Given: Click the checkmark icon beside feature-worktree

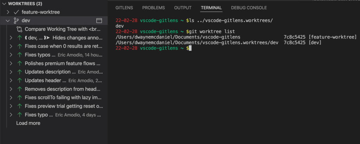Looking at the screenshot, I should click(x=16, y=12).
